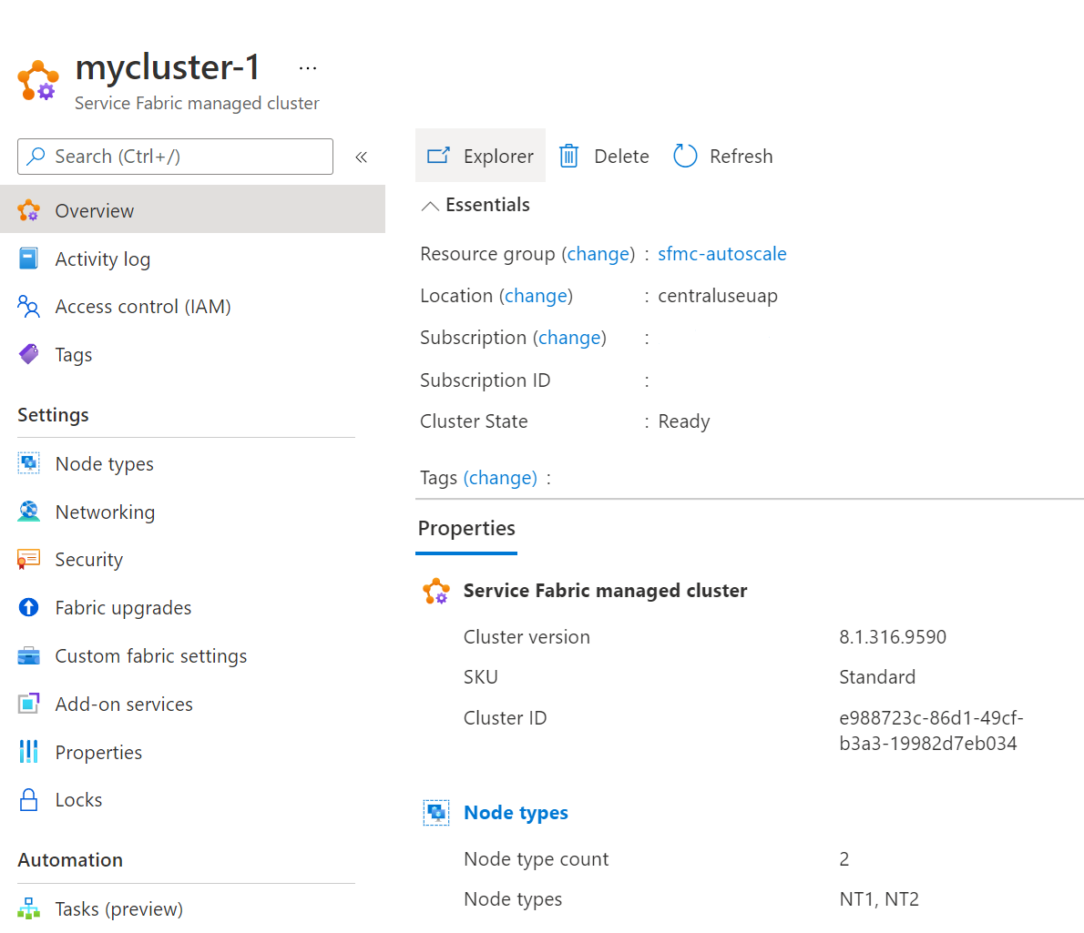Screen dimensions: 1084x933
Task: Click the Tasks (preview) icon
Action: click(x=28, y=908)
